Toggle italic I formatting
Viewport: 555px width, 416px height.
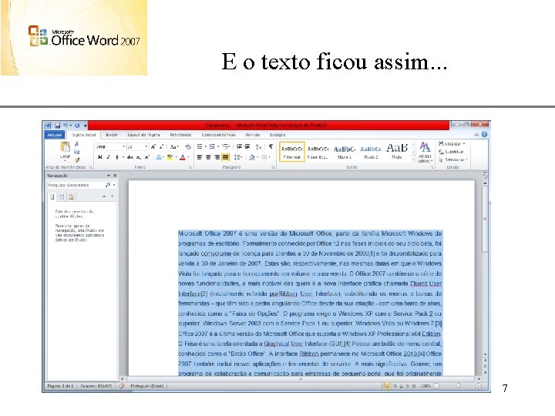pyautogui.click(x=109, y=157)
